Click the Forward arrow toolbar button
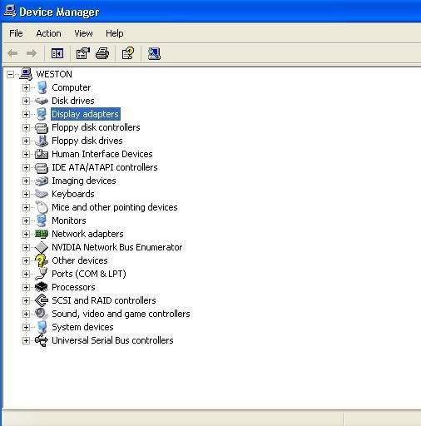Image resolution: width=421 pixels, height=426 pixels. [x=32, y=53]
